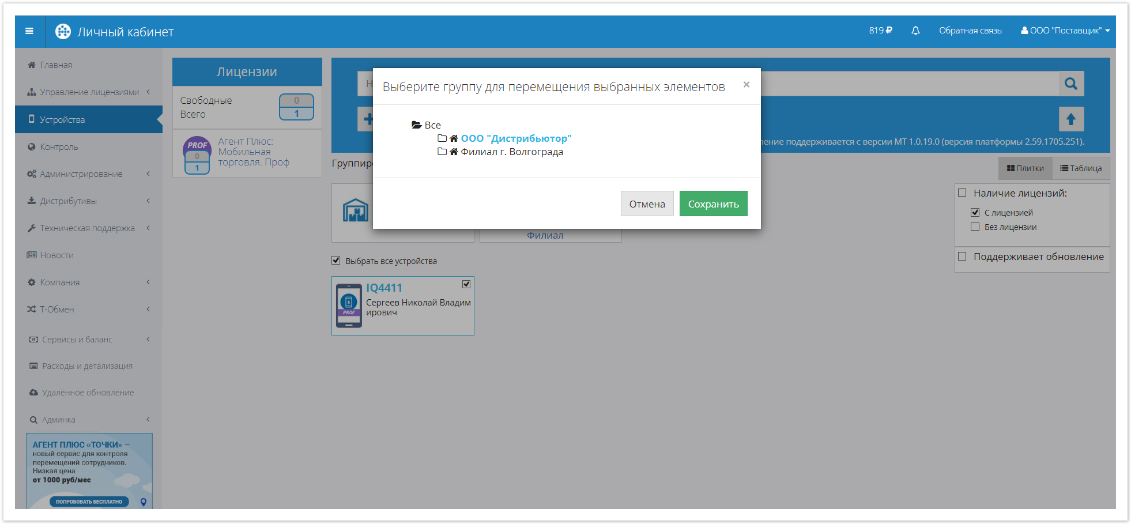Click the warehouse group tile icon
Viewport: 1131px width, 524px height.
tap(356, 210)
